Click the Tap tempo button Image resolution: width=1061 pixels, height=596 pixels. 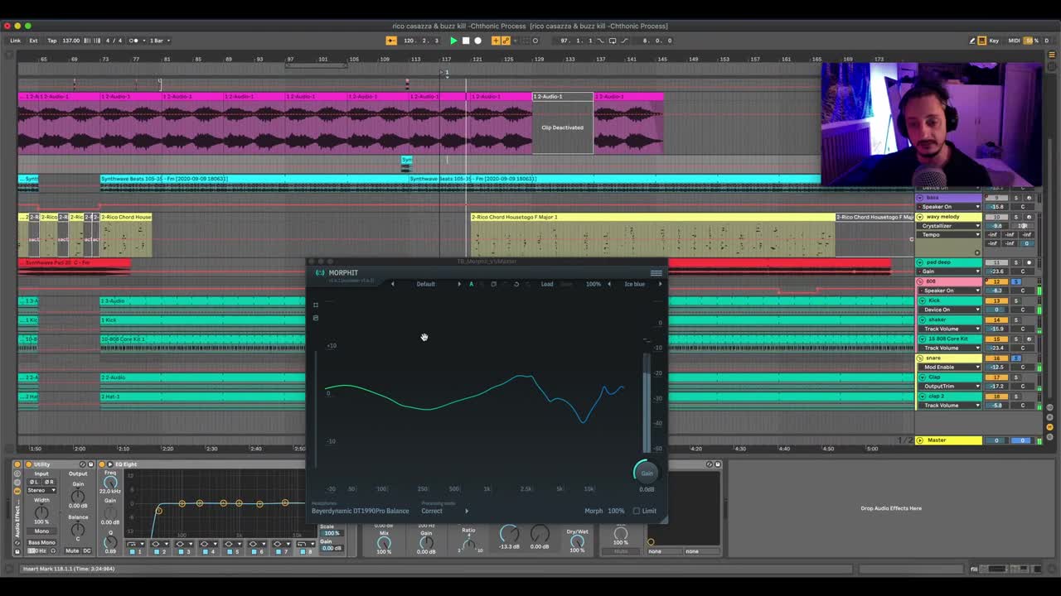point(52,41)
